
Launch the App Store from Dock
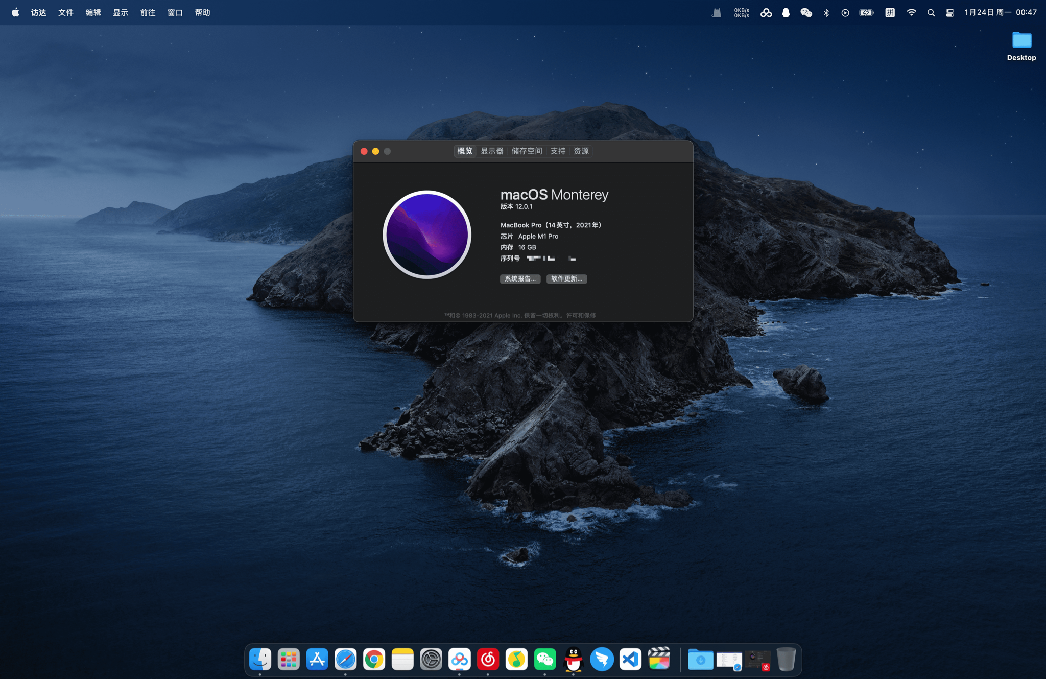[x=317, y=659]
